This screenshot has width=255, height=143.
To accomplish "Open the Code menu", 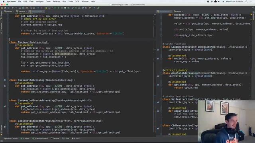I will (48, 2).
